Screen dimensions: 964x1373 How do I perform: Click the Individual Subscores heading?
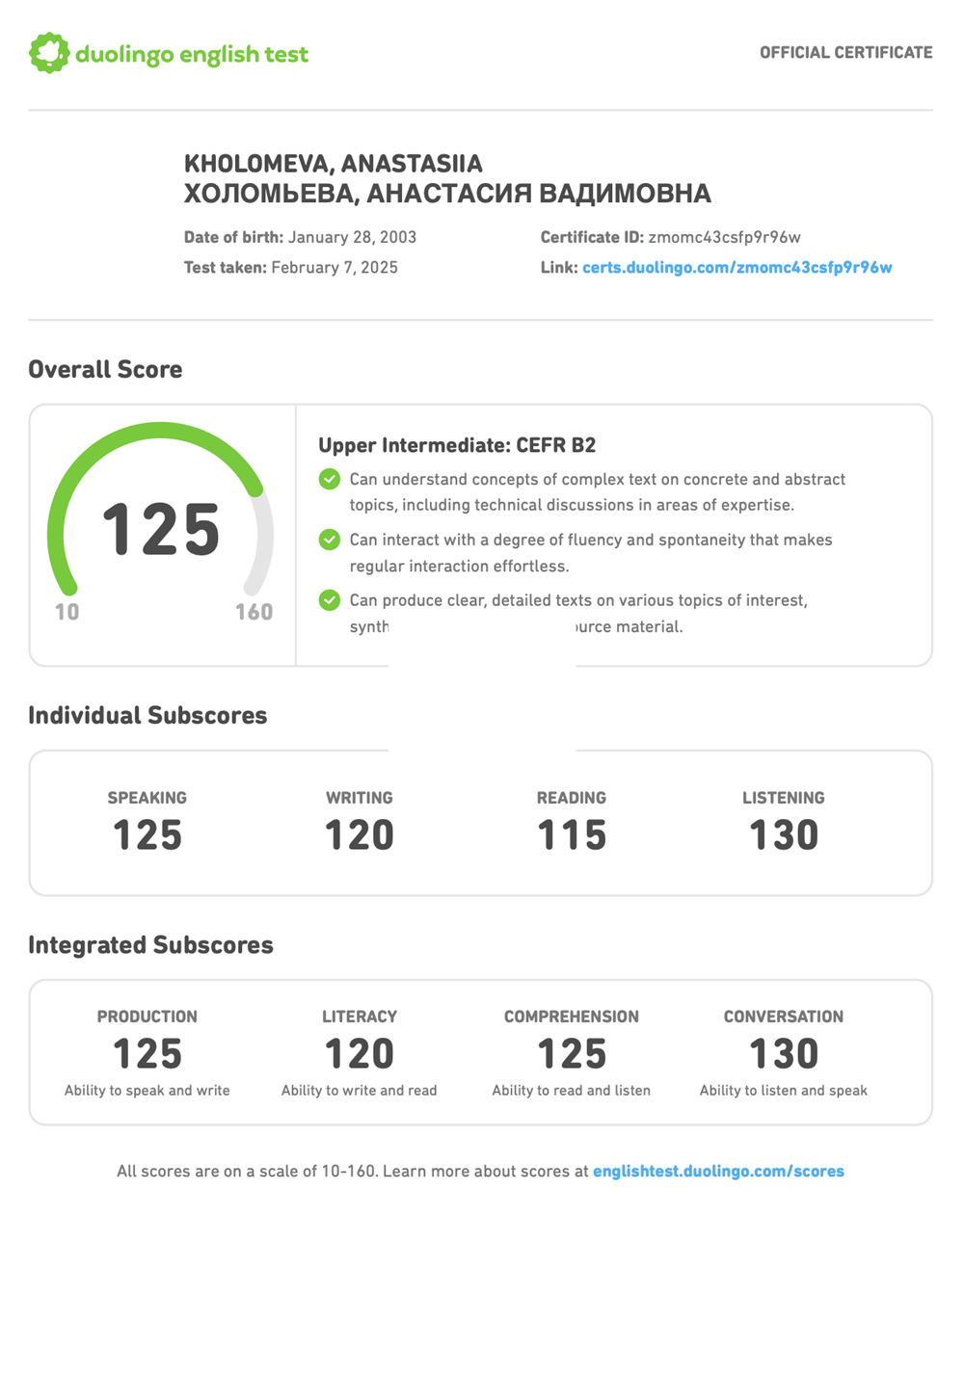pos(147,716)
